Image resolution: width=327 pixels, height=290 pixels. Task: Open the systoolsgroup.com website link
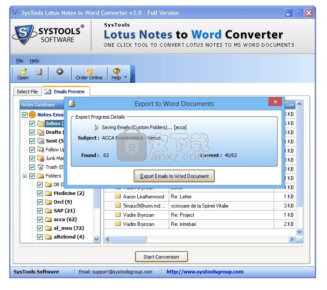205,272
